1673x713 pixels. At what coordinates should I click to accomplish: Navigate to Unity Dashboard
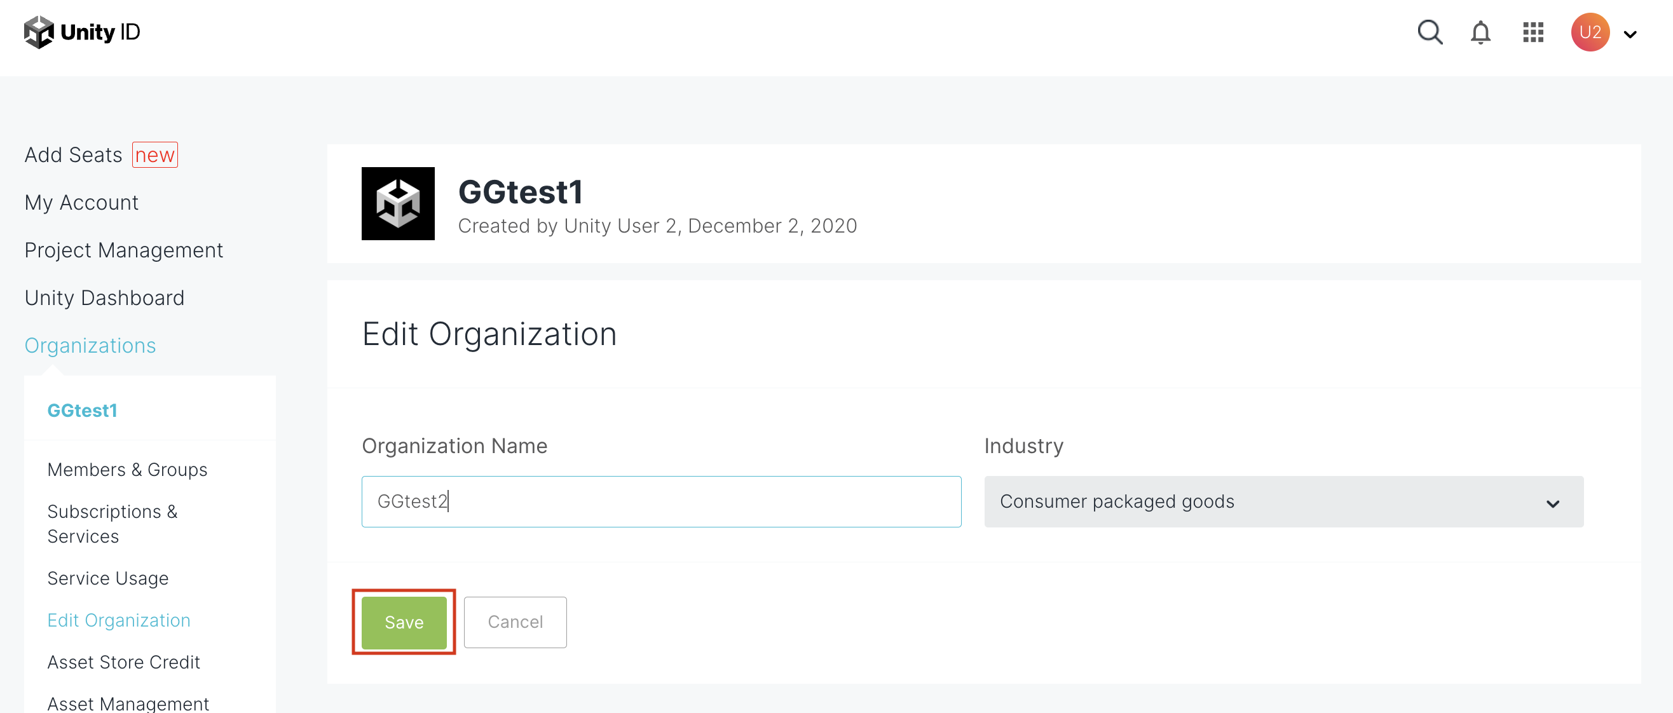tap(104, 297)
